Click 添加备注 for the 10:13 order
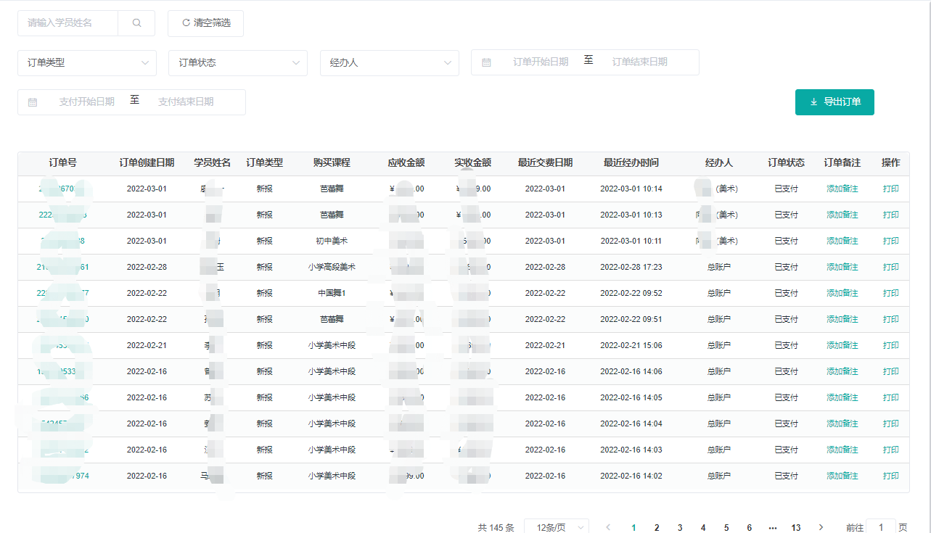Viewport: 931px width, 533px height. point(842,215)
